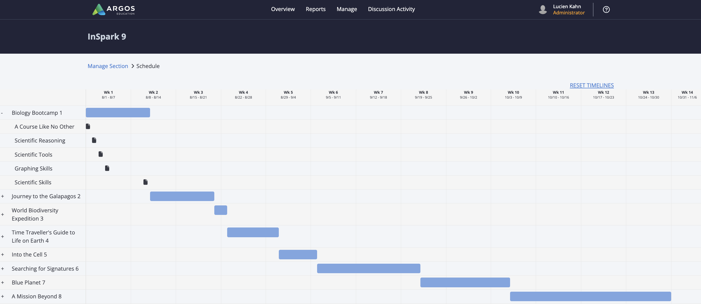
Task: Navigate to Discussion Activity
Action: coord(391,9)
